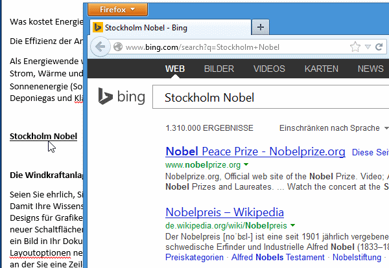The height and width of the screenshot is (268, 389).
Task: Select the WEB search category
Action: click(x=175, y=69)
